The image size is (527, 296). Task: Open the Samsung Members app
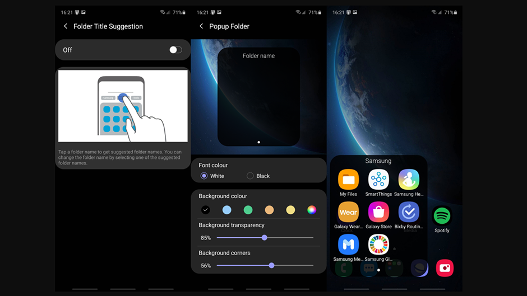click(x=348, y=245)
